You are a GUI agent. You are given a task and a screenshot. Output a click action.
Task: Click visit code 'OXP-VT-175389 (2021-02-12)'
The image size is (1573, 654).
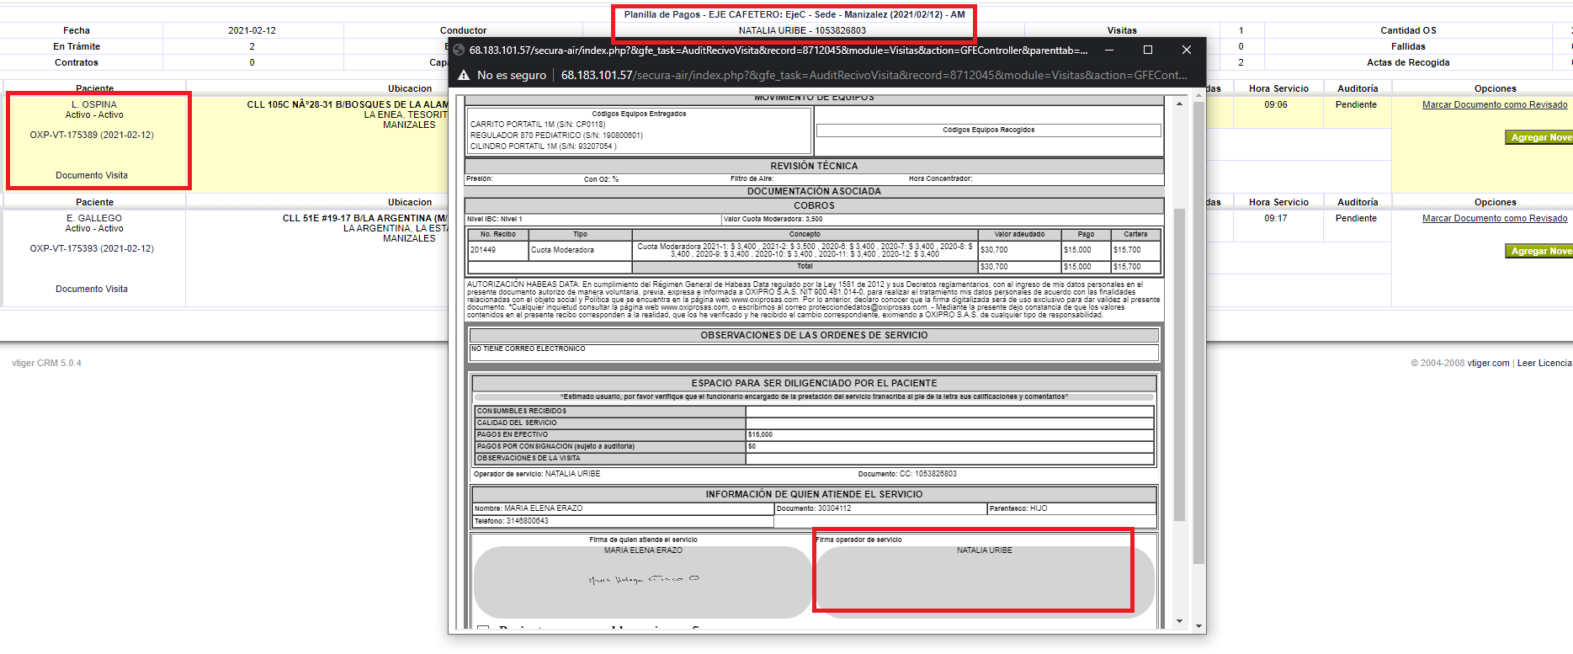coord(92,135)
